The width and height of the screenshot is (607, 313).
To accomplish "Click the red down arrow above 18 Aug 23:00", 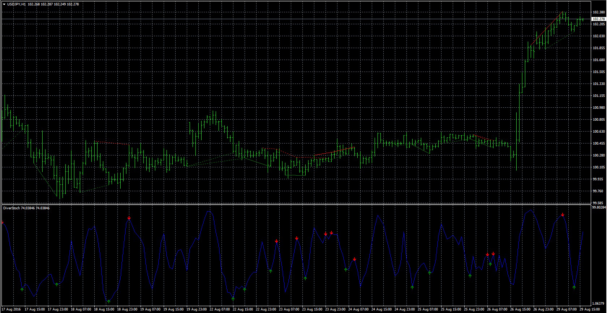I will pyautogui.click(x=129, y=218).
